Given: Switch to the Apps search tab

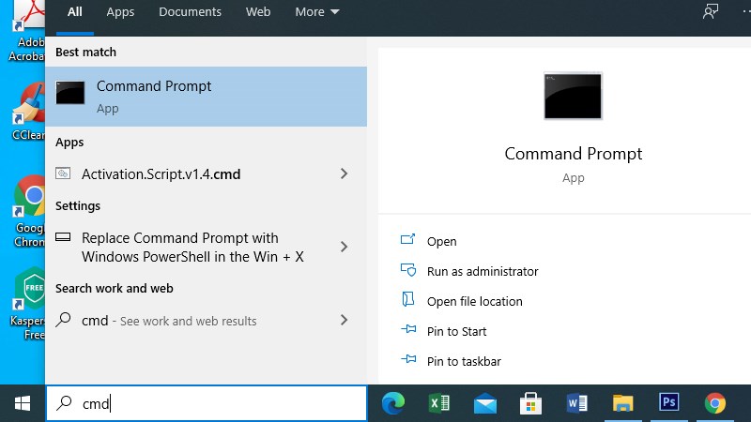Looking at the screenshot, I should (120, 12).
